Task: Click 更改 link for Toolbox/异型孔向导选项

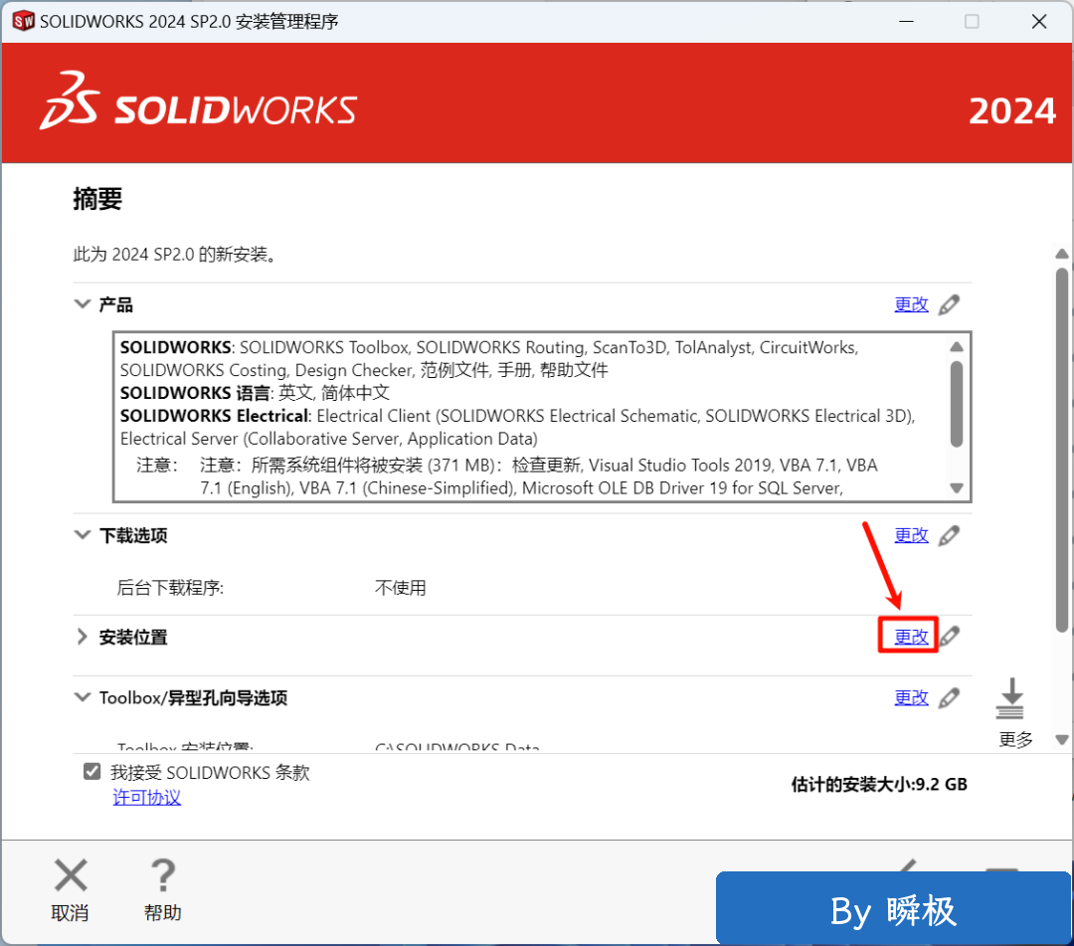Action: [x=911, y=698]
